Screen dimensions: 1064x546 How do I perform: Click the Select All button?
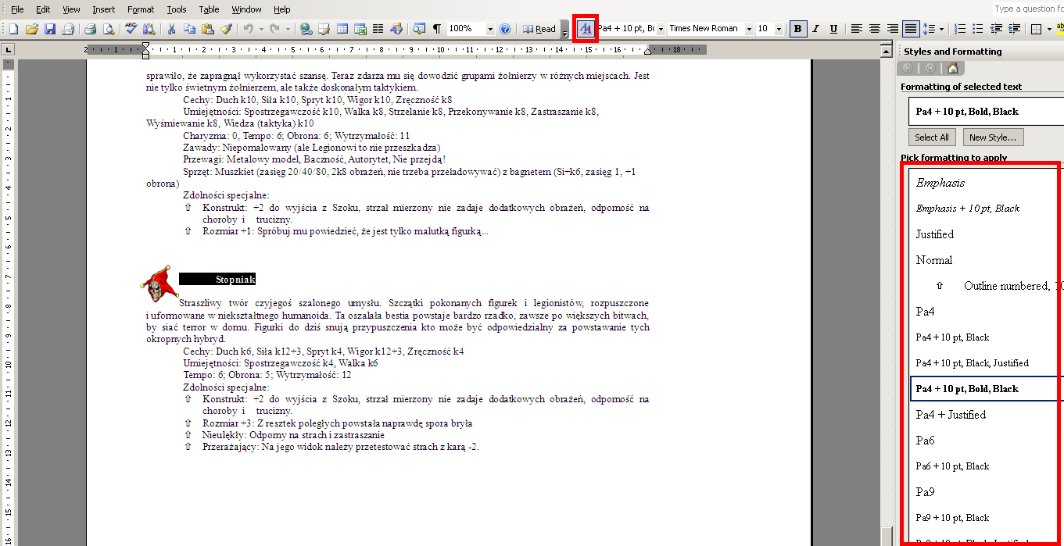pyautogui.click(x=932, y=137)
